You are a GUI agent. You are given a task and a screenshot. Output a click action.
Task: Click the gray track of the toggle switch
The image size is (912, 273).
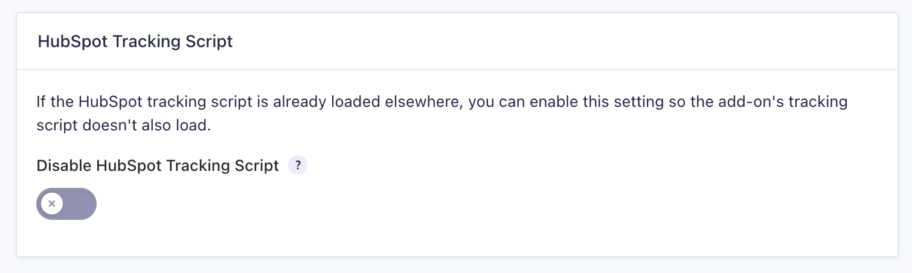(79, 204)
